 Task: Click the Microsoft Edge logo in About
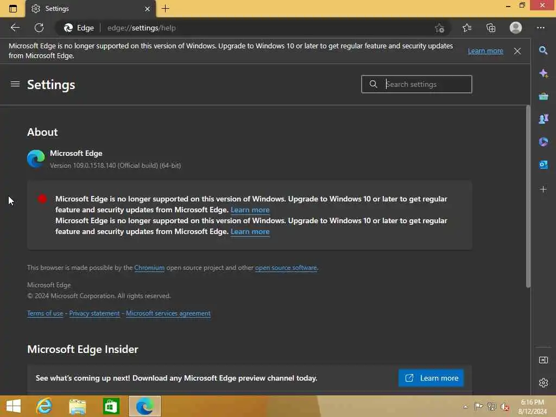pos(36,159)
